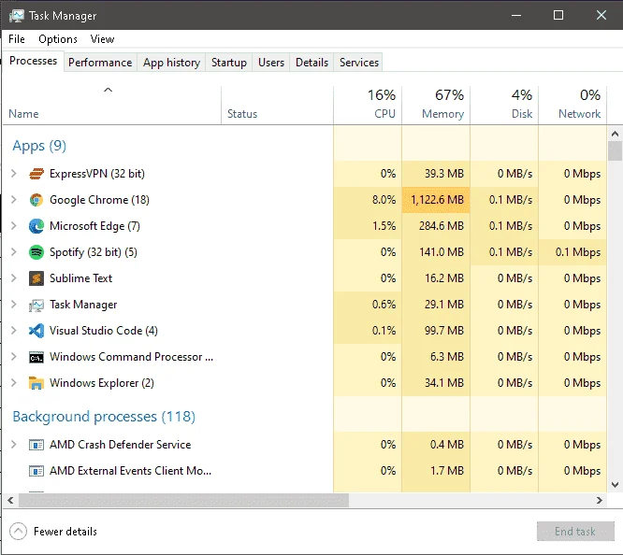Click the vertical scrollbar thumb
Image resolution: width=623 pixels, height=555 pixels.
point(615,150)
